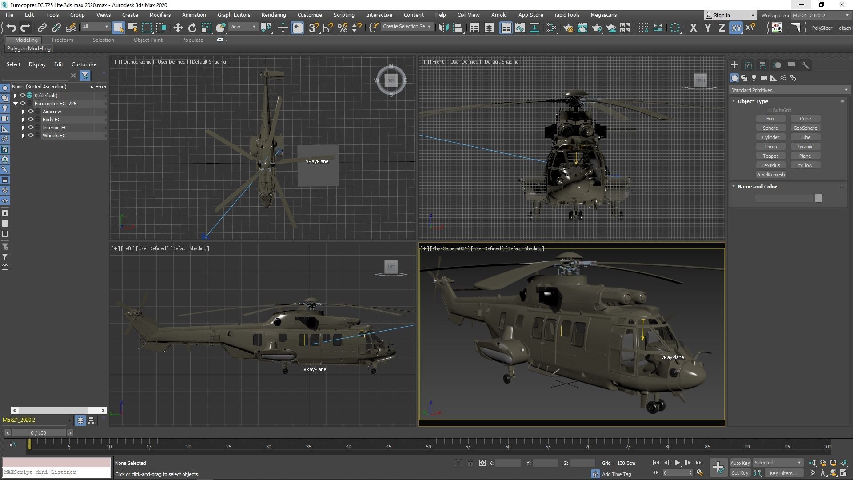This screenshot has height=480, width=853.
Task: Select the Lights category icon
Action: [754, 78]
